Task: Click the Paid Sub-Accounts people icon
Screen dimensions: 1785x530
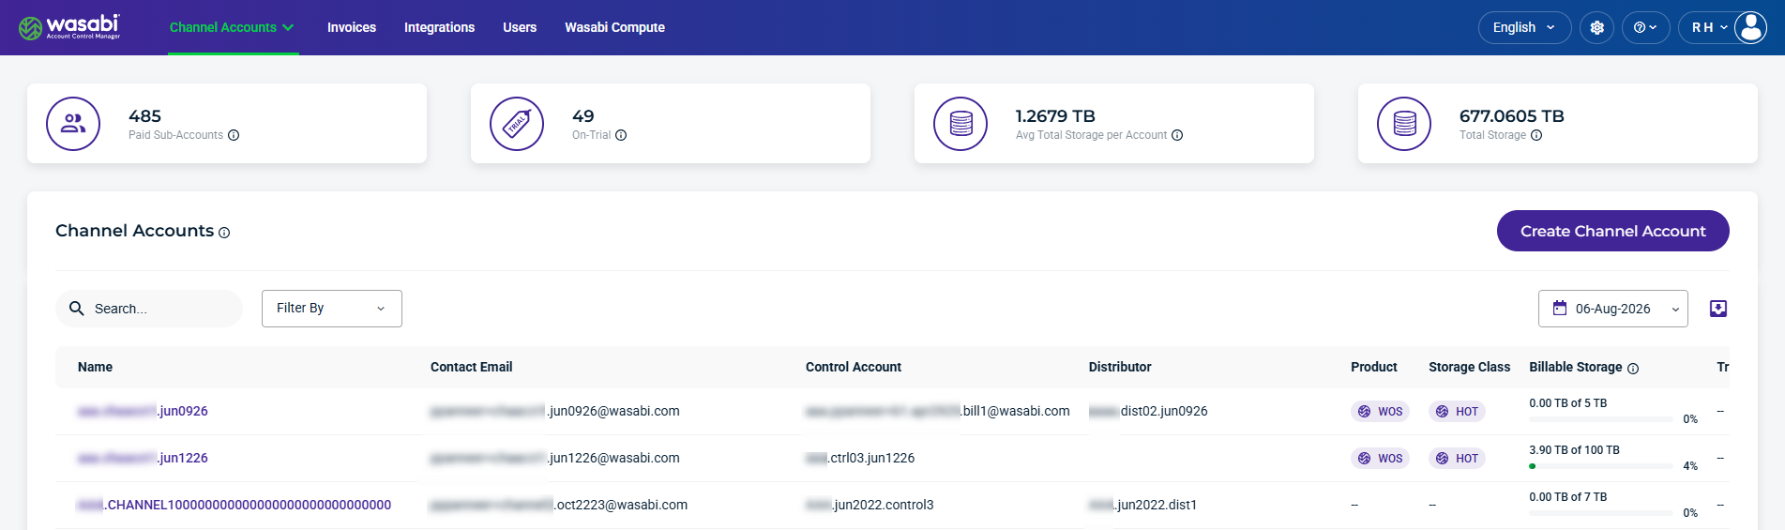Action: click(x=73, y=124)
